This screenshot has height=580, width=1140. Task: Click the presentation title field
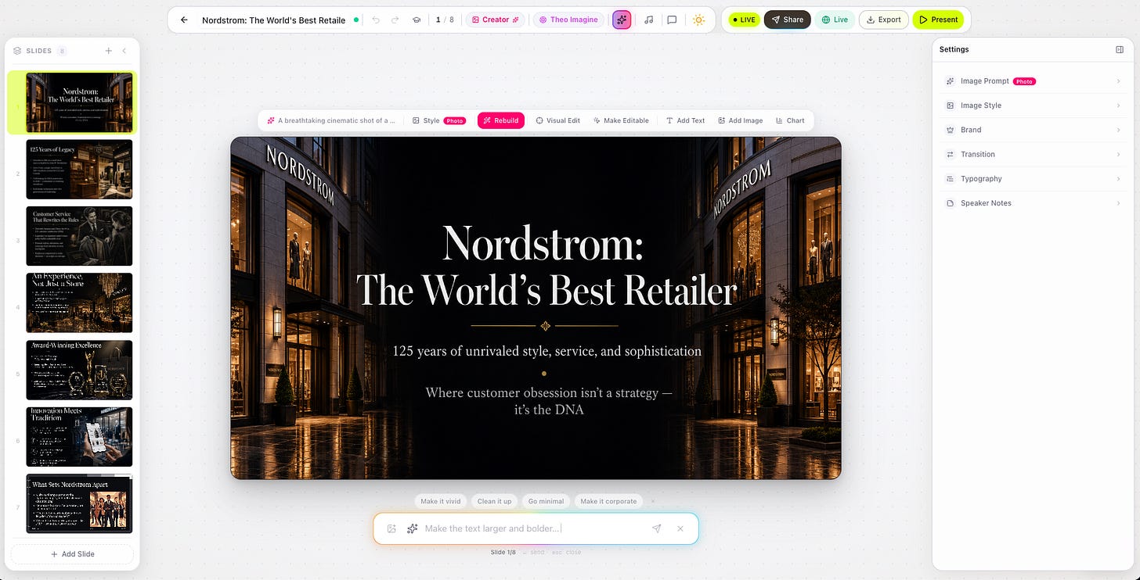(273, 20)
